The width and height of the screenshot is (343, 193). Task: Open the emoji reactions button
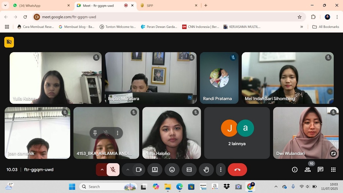pyautogui.click(x=172, y=170)
